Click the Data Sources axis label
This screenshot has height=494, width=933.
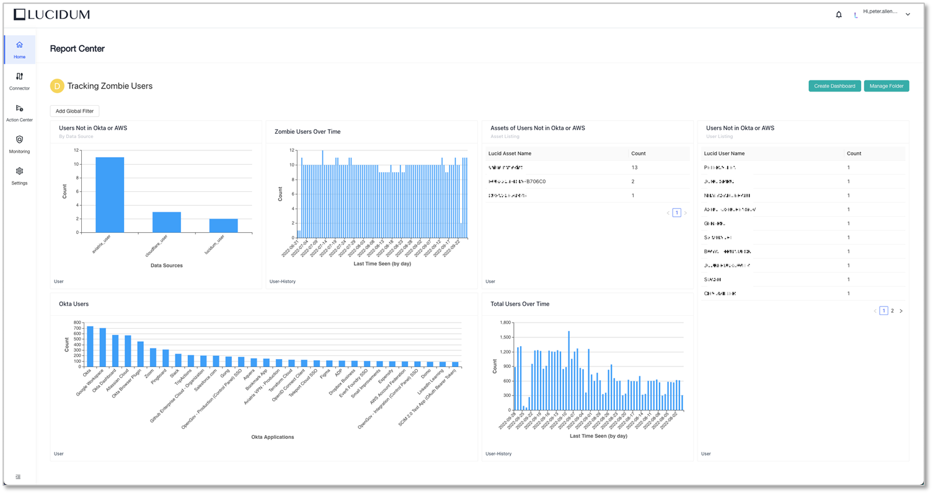pos(167,266)
